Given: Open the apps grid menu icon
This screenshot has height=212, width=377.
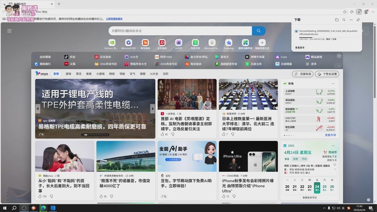Looking at the screenshot, I should [9, 31].
